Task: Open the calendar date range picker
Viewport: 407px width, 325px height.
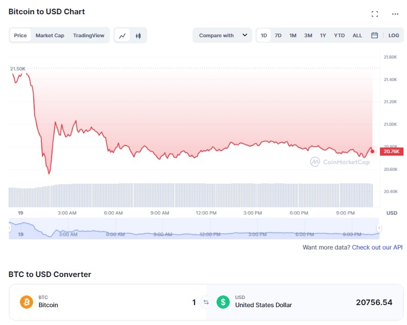Action: [374, 35]
